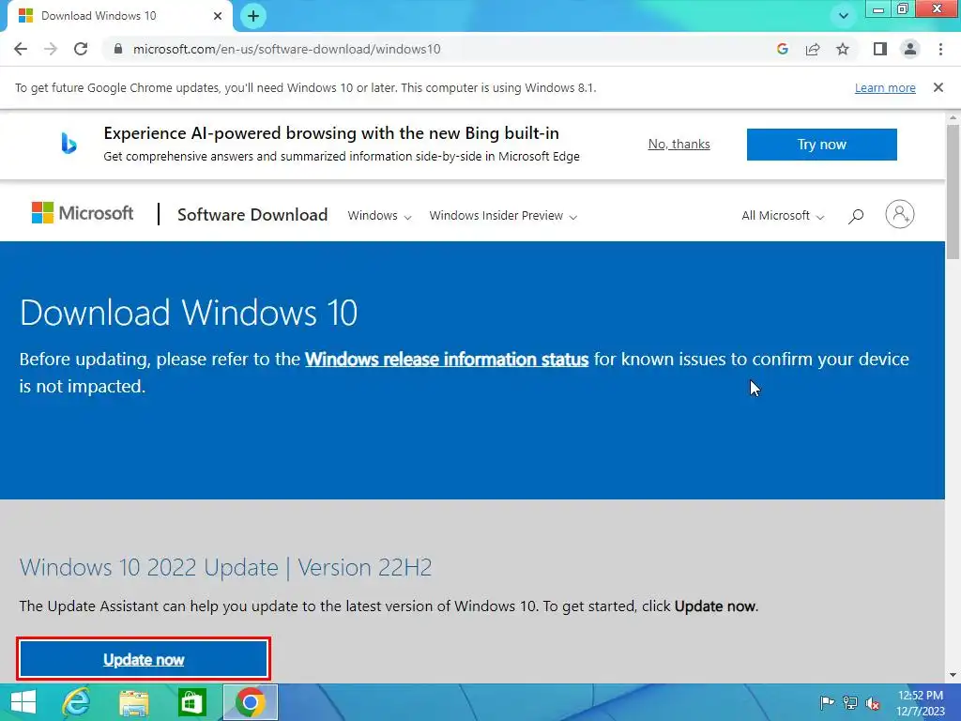Click the site lock icon in address bar

[x=118, y=49]
